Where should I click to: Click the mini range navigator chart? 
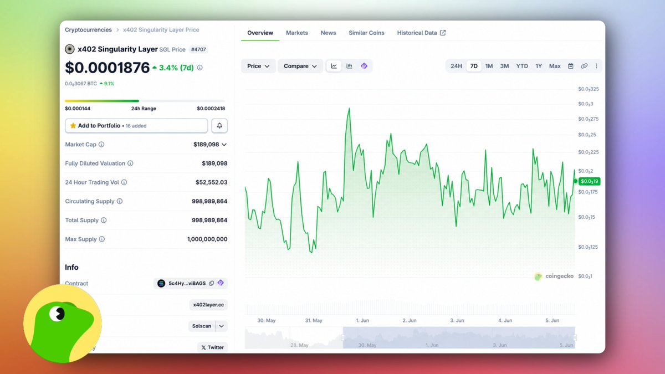coord(410,337)
